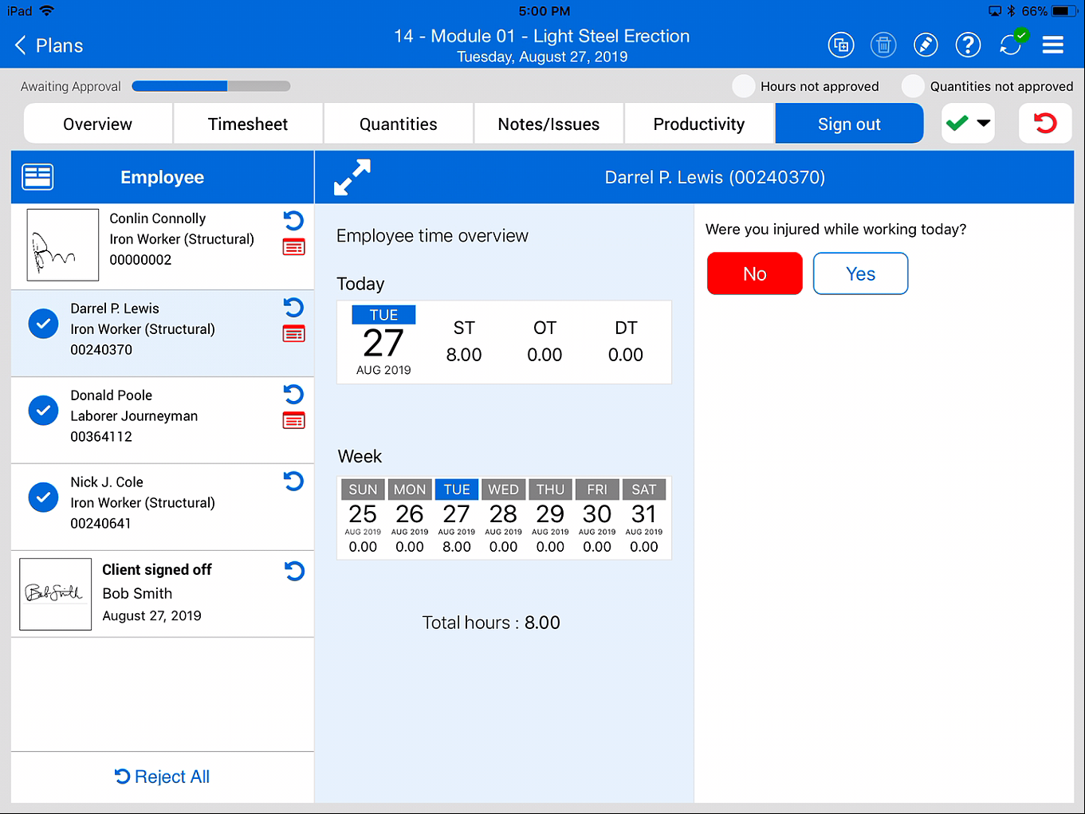Tap the 5:00 PM clock
The height and width of the screenshot is (814, 1085).
point(544,11)
